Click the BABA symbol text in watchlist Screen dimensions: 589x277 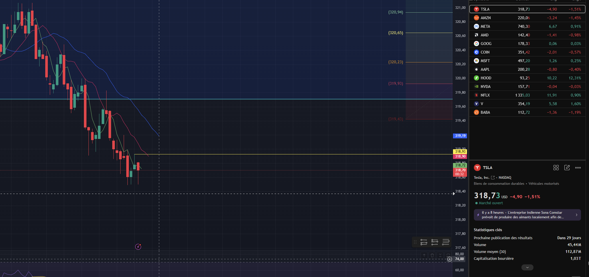[x=485, y=112]
